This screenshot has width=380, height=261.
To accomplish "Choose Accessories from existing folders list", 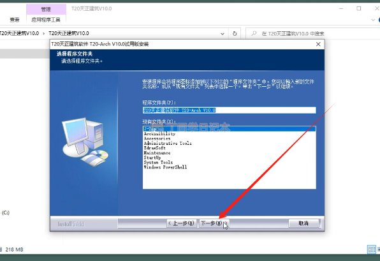I will pos(157,138).
